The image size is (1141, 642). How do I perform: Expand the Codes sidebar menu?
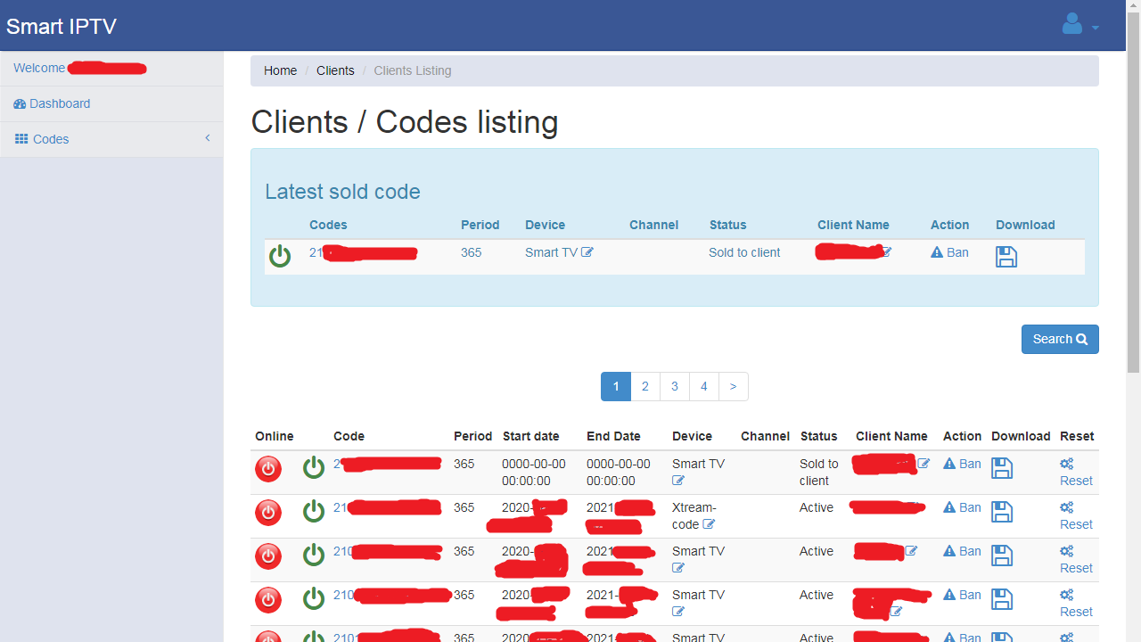tap(111, 139)
